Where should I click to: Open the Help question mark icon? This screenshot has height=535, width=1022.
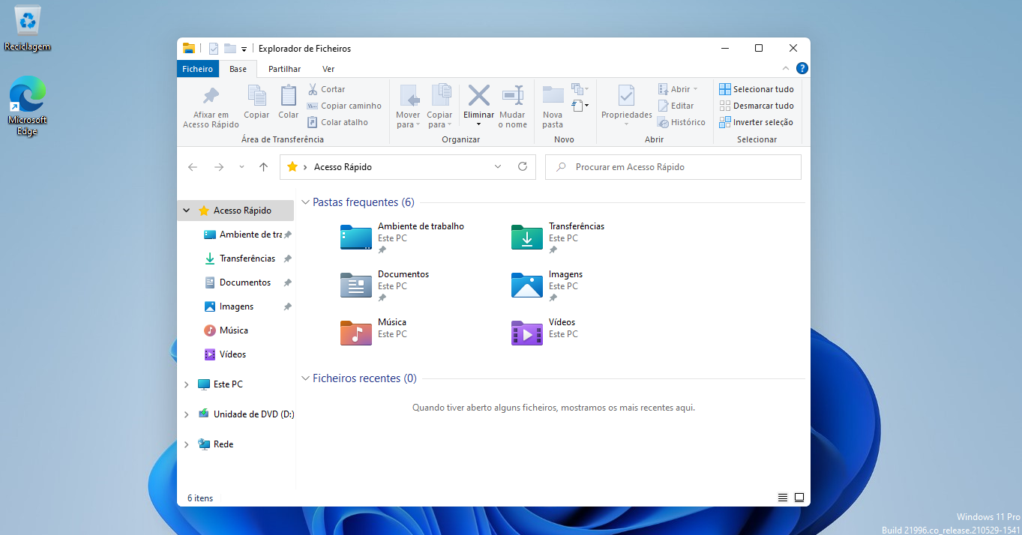coord(802,68)
